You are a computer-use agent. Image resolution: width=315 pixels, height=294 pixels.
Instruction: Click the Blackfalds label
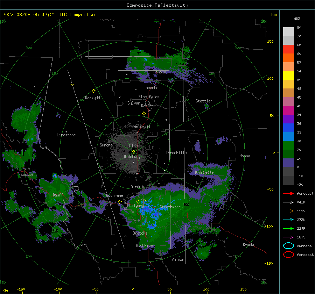149,97
